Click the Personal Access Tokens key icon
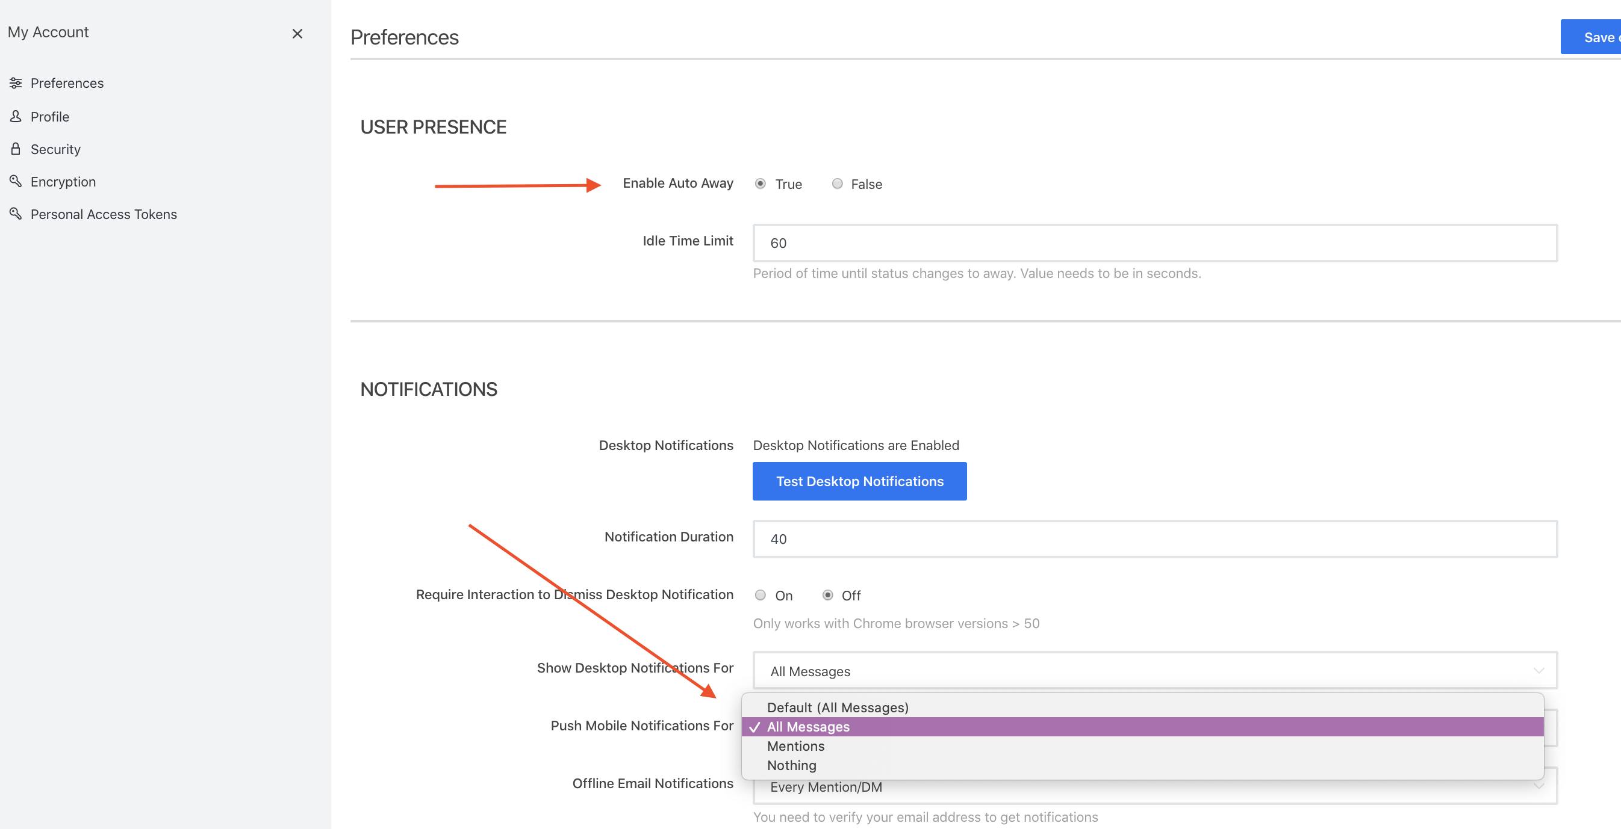This screenshot has height=829, width=1621. pos(16,214)
